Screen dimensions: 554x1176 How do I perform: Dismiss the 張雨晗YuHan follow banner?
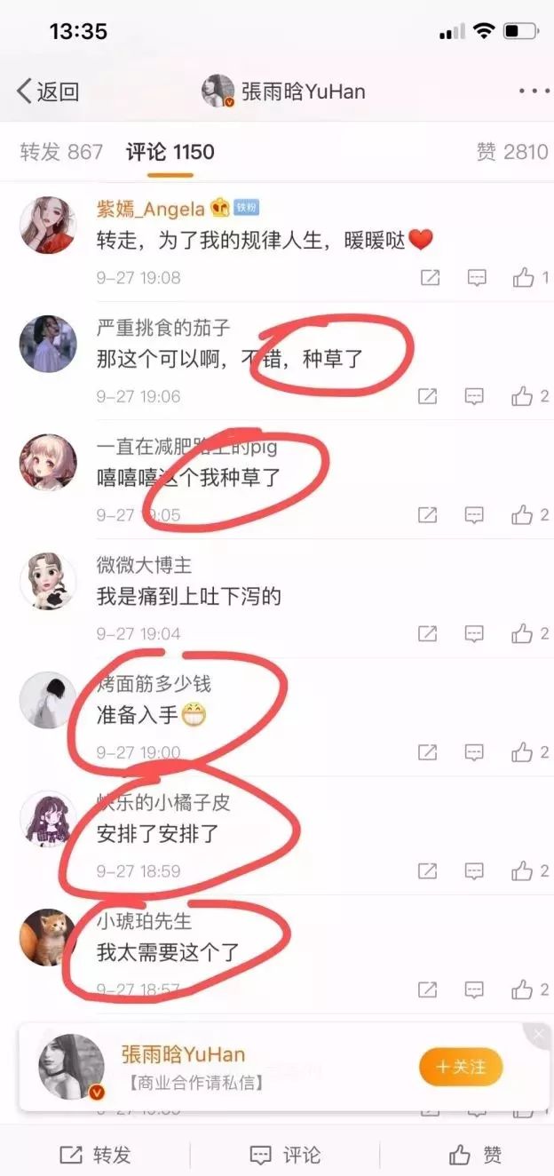[x=537, y=1035]
